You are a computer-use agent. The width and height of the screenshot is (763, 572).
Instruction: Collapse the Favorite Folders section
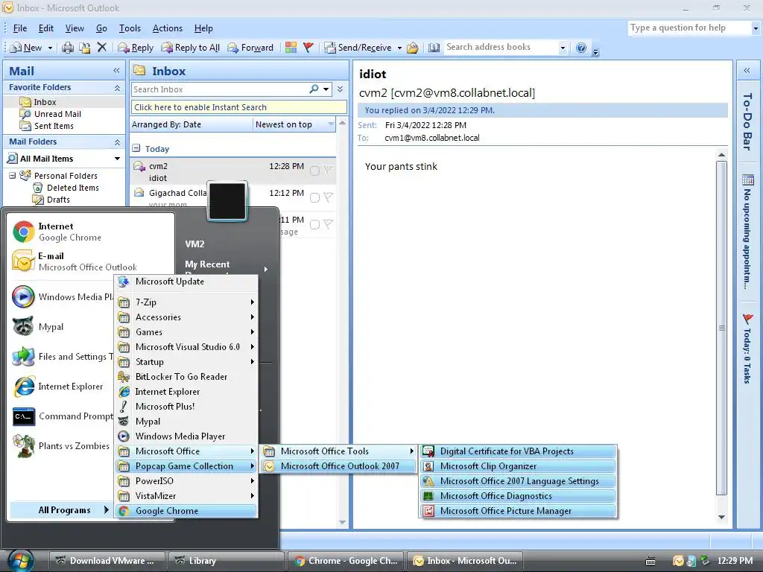coord(117,88)
